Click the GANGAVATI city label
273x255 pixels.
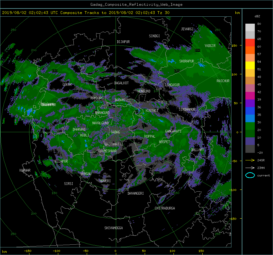coord(173,131)
